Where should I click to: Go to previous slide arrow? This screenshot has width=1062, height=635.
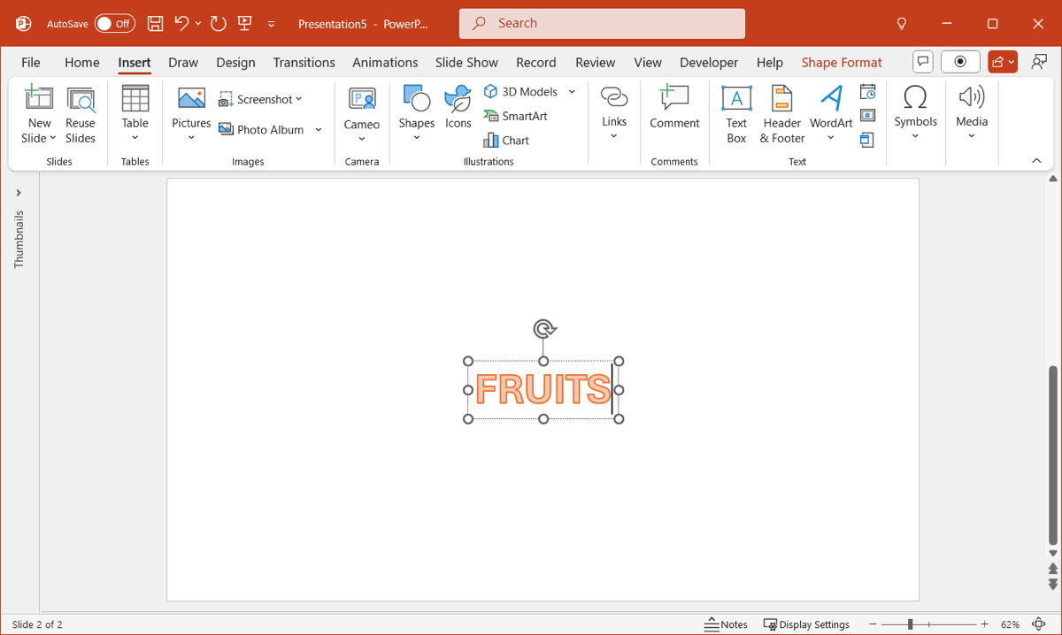click(x=1053, y=569)
